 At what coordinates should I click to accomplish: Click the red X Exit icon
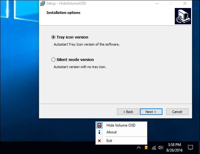tap(99, 141)
